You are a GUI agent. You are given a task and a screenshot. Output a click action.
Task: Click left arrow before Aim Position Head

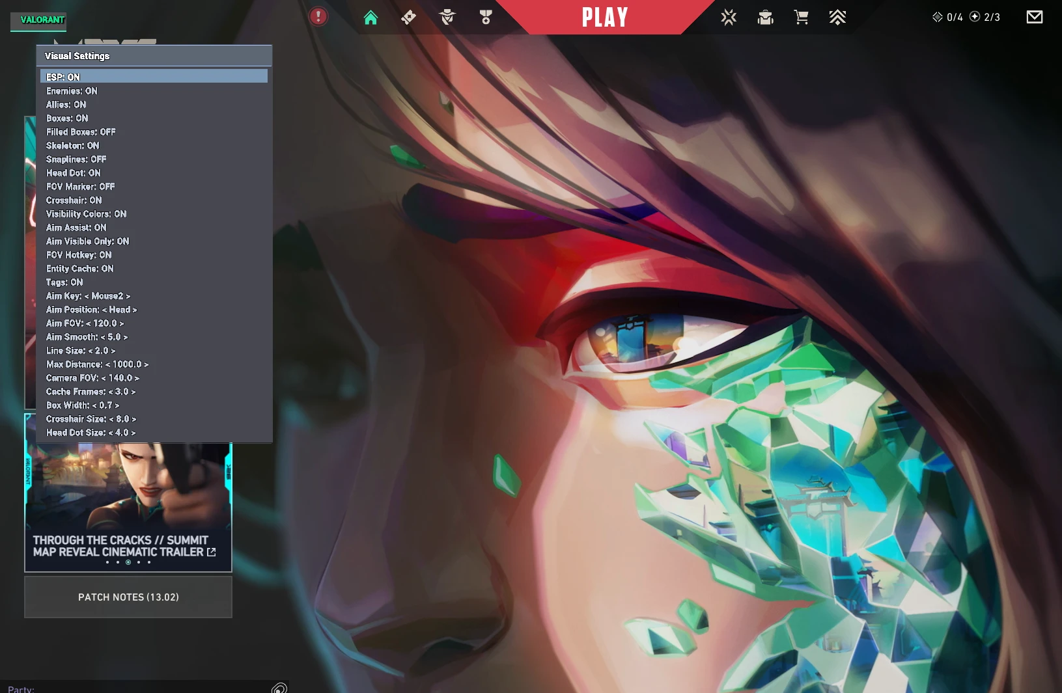point(104,310)
